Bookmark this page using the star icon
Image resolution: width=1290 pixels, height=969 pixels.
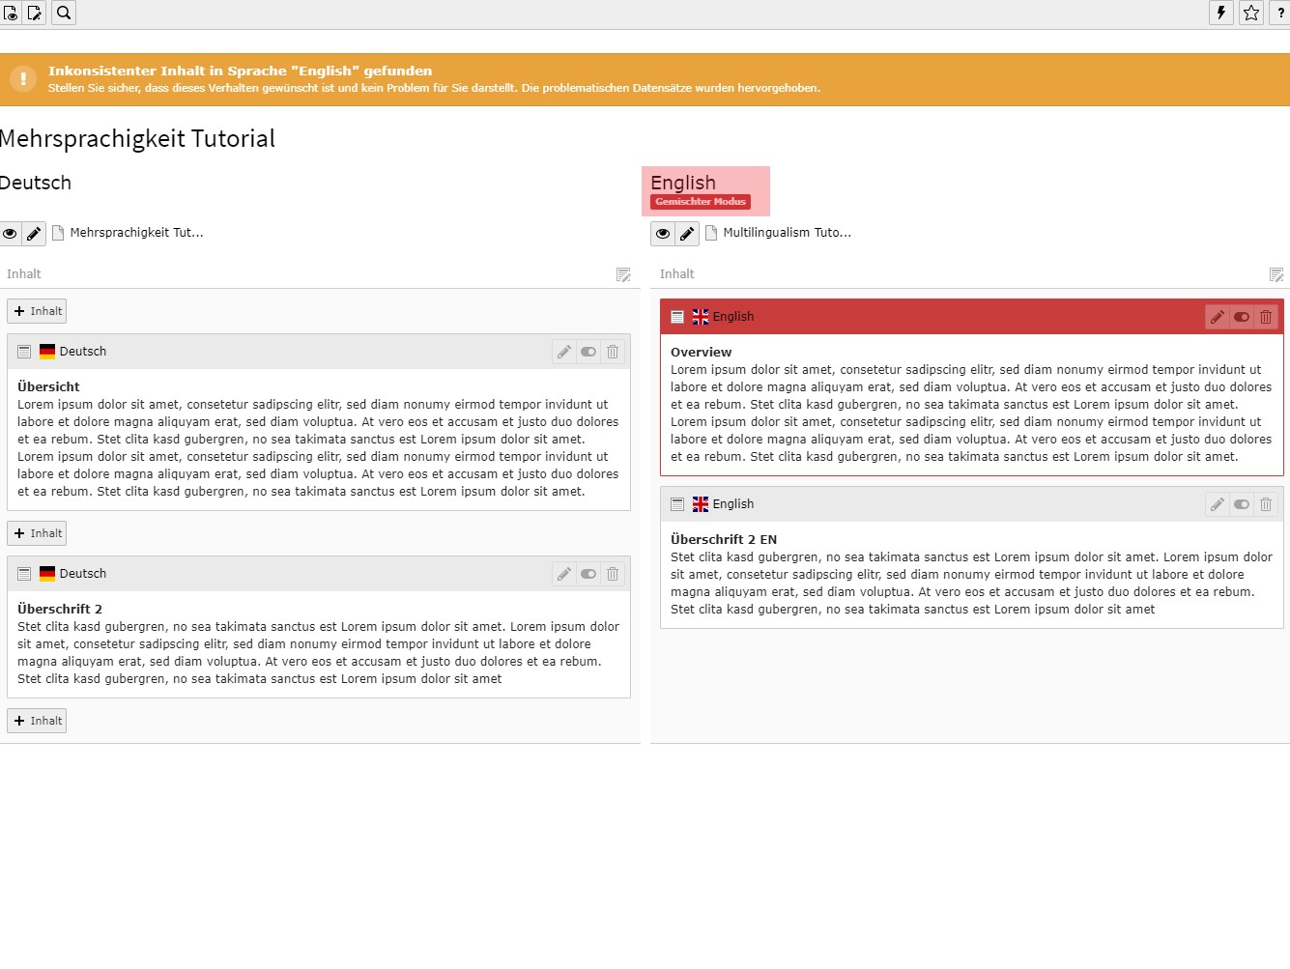click(1251, 14)
